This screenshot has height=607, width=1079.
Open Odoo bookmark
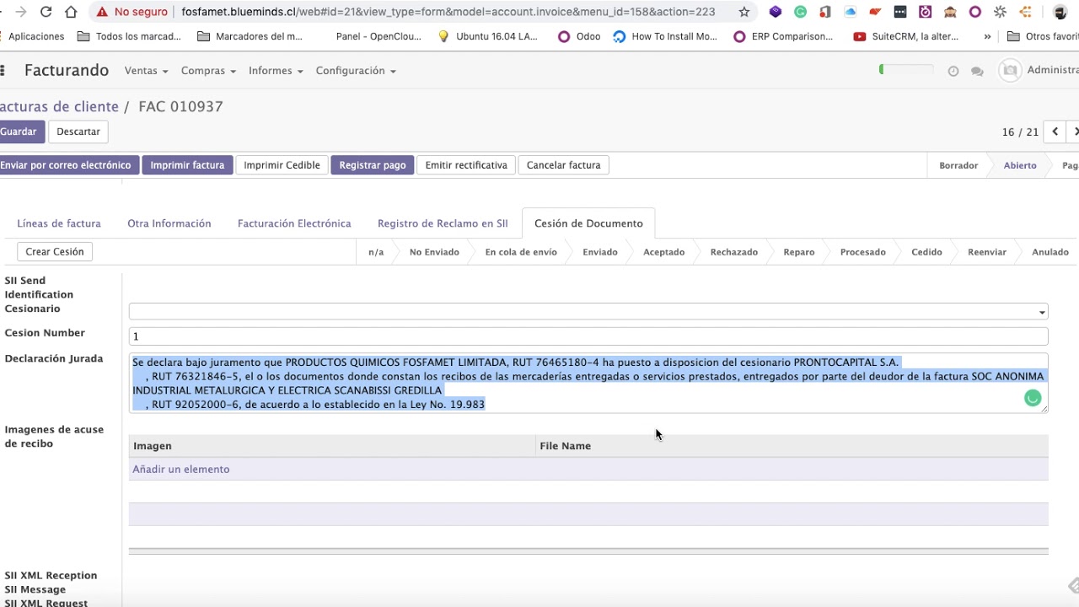point(579,36)
